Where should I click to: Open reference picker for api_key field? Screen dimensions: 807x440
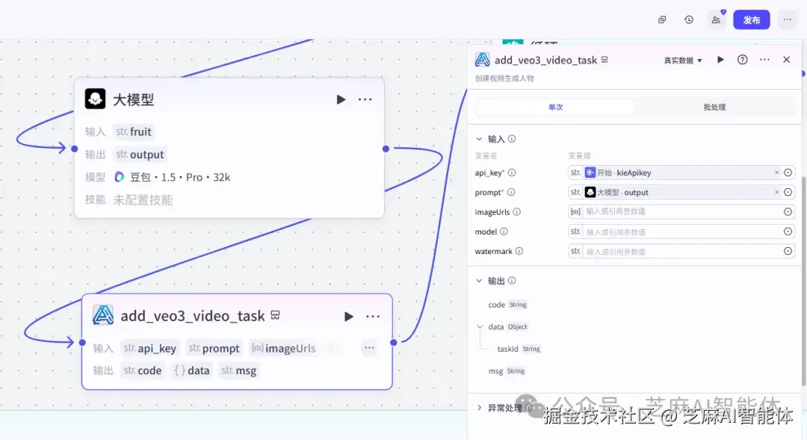[x=788, y=173]
